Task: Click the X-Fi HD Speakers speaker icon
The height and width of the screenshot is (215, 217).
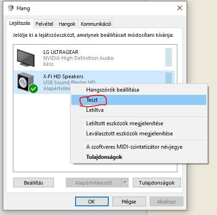Action: pyautogui.click(x=25, y=82)
